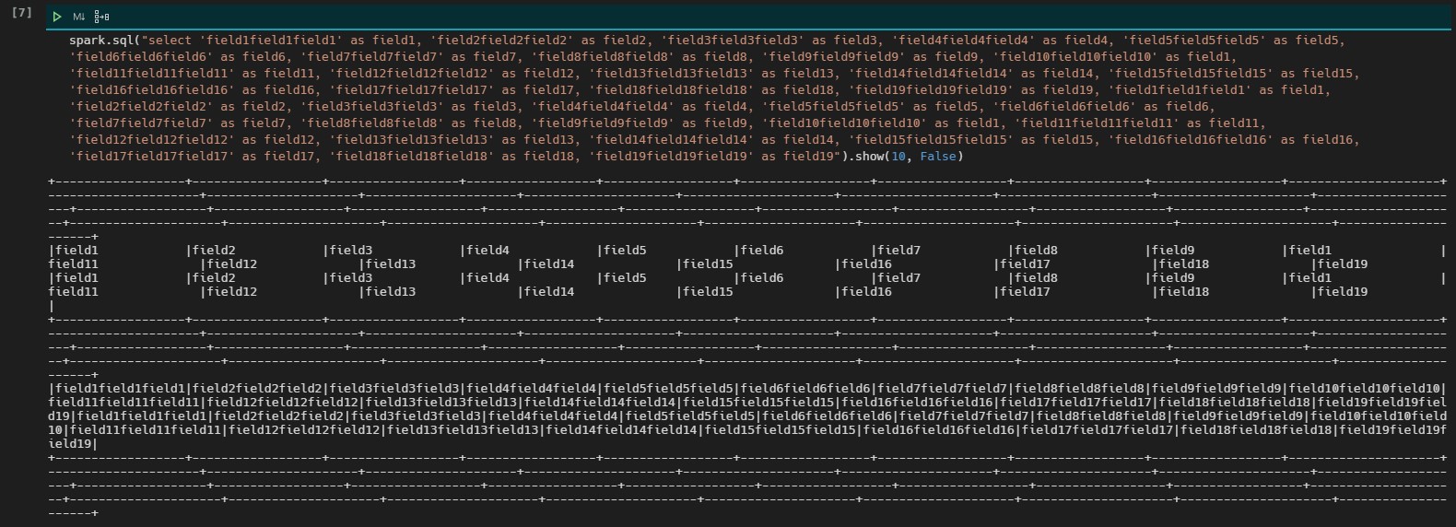Click the 'False' argument in show()
Viewport: 1456px width, 527px height.
938,157
